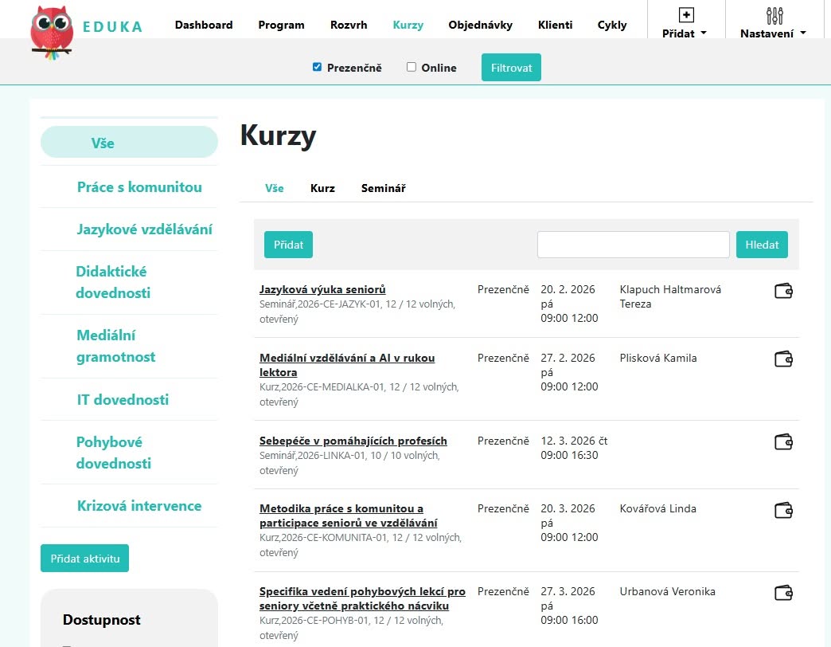Uncheck the Prezenčně checkbox
The height and width of the screenshot is (647, 831).
[317, 67]
